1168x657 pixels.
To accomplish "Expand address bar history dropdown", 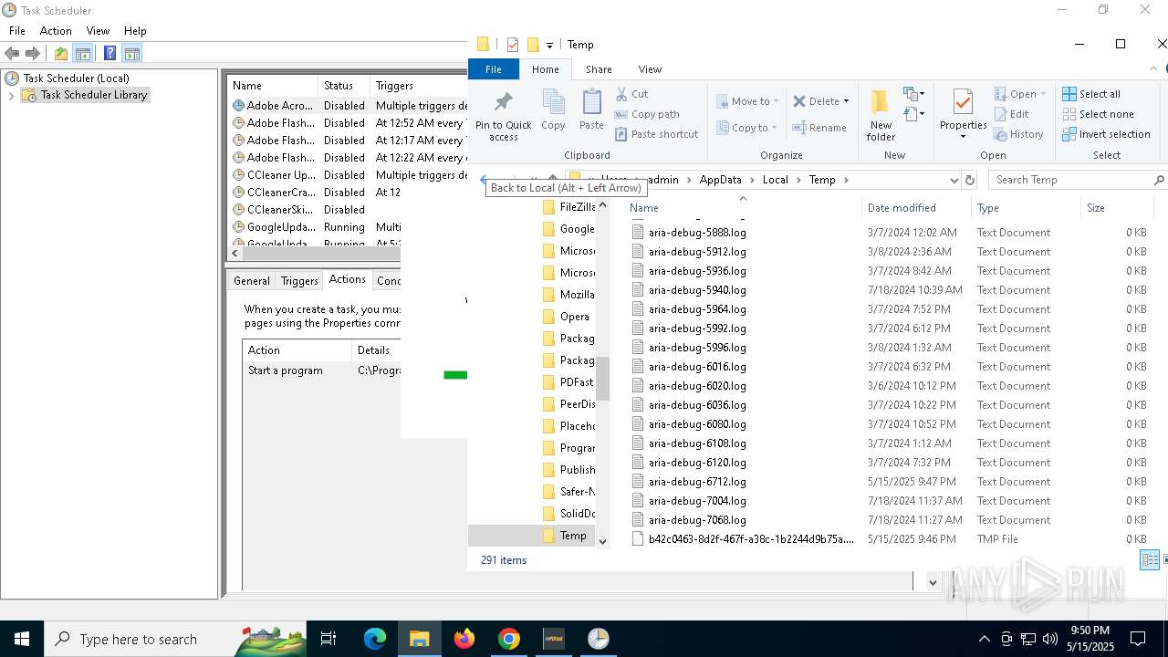I will tap(954, 180).
